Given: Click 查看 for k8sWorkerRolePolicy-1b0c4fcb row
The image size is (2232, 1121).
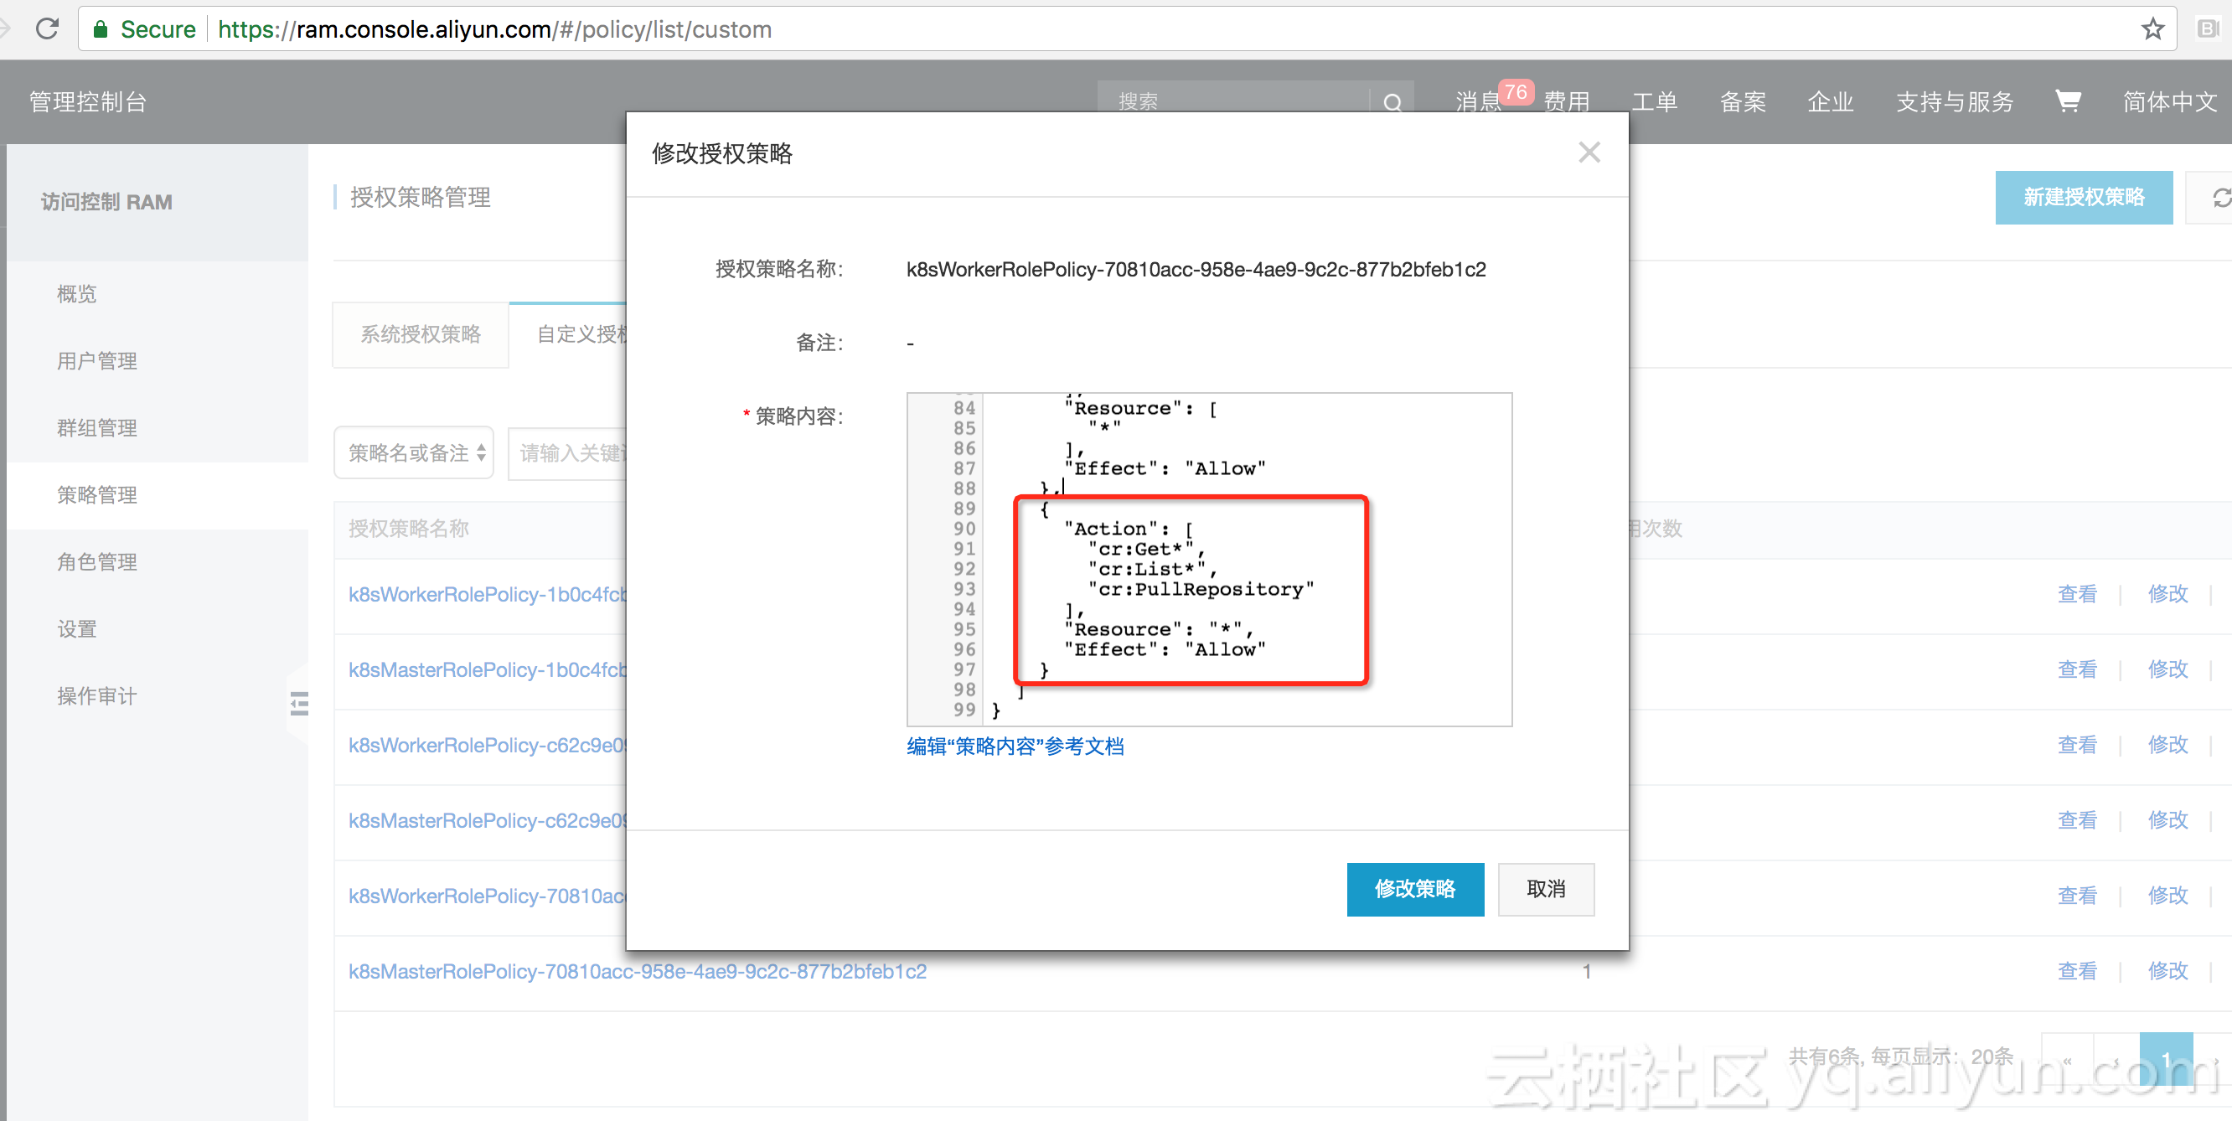Looking at the screenshot, I should pyautogui.click(x=2077, y=594).
